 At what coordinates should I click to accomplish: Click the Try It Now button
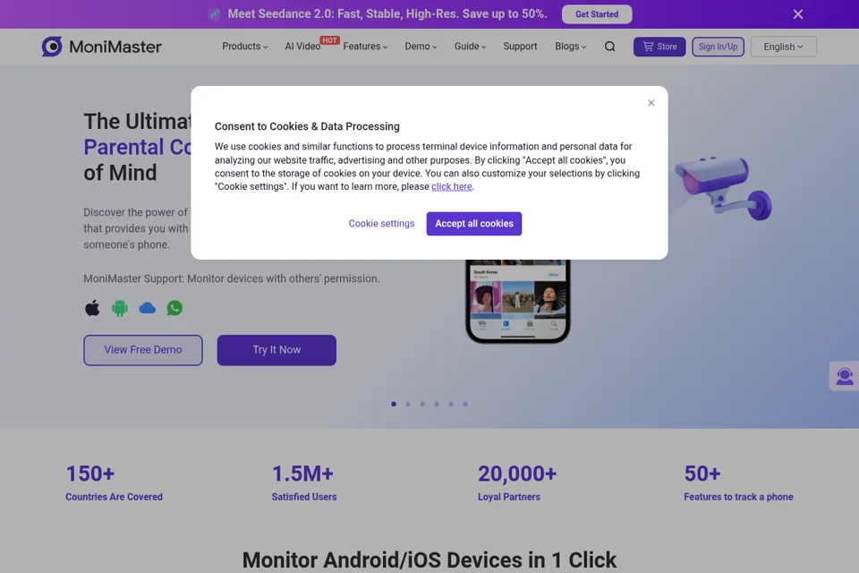tap(276, 350)
